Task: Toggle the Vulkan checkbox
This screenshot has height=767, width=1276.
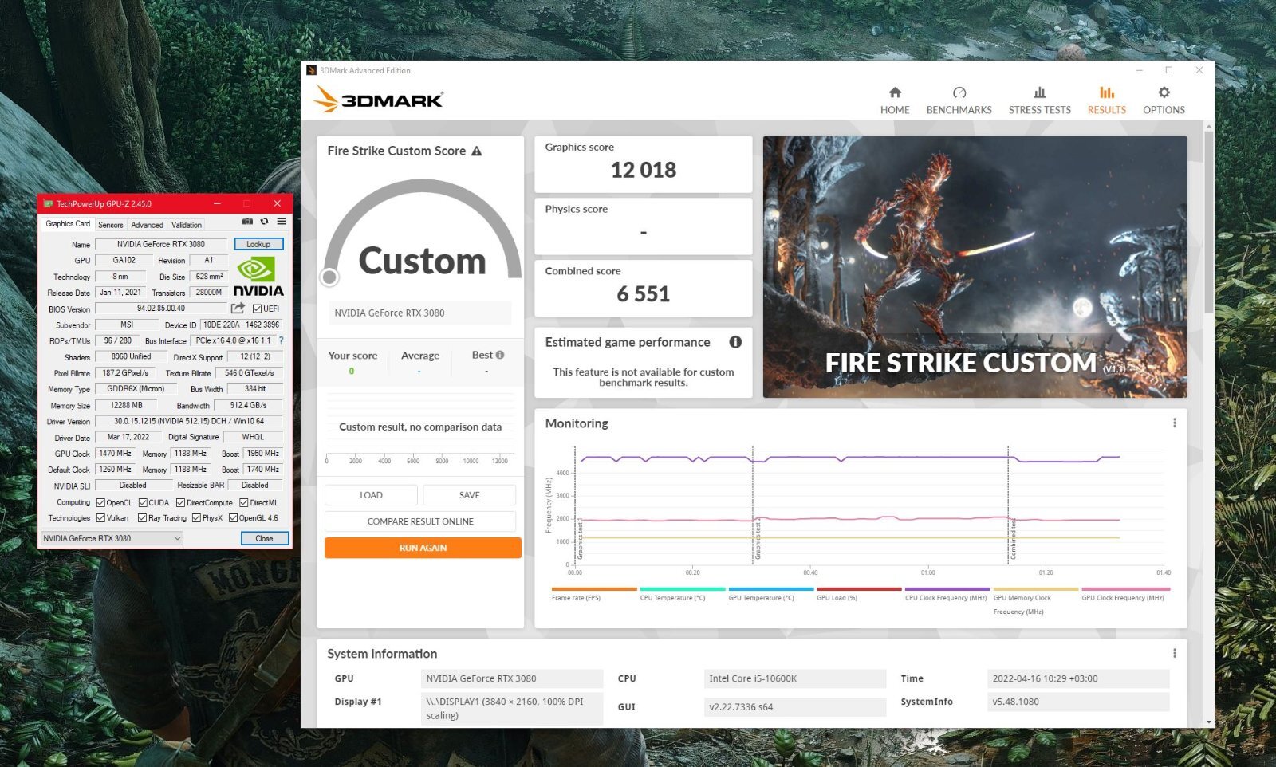Action: point(100,517)
